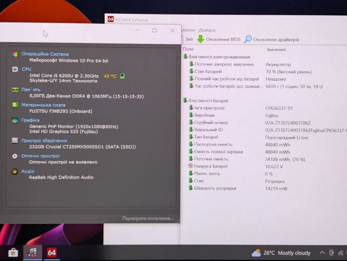Click Оновлення BIOS toolbar button
The width and height of the screenshot is (347, 261).
click(x=219, y=39)
